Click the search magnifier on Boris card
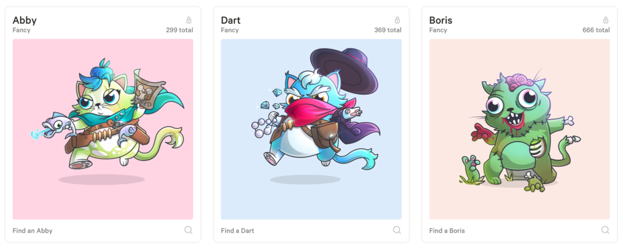 tap(605, 230)
